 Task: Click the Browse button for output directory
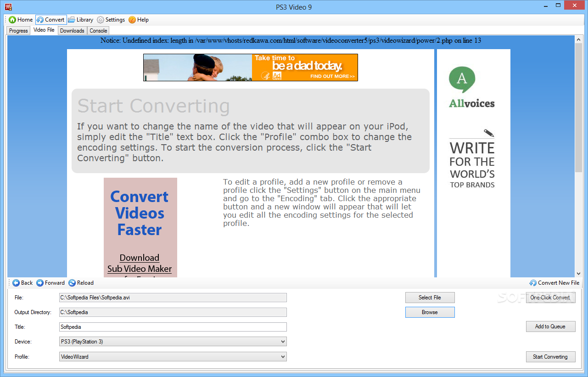pos(430,312)
